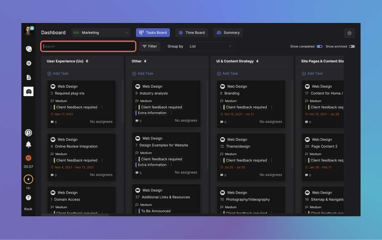Expand the Marketing space dropdown
This screenshot has height=240, width=382.
[x=101, y=33]
